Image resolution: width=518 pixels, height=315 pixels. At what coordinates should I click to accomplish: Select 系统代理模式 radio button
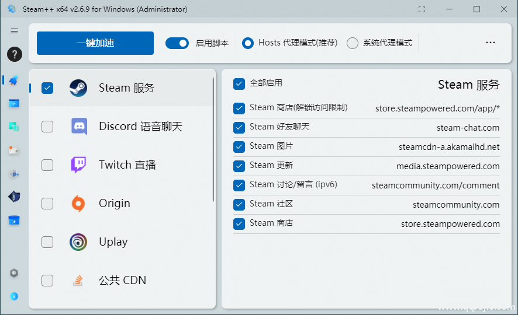click(353, 43)
